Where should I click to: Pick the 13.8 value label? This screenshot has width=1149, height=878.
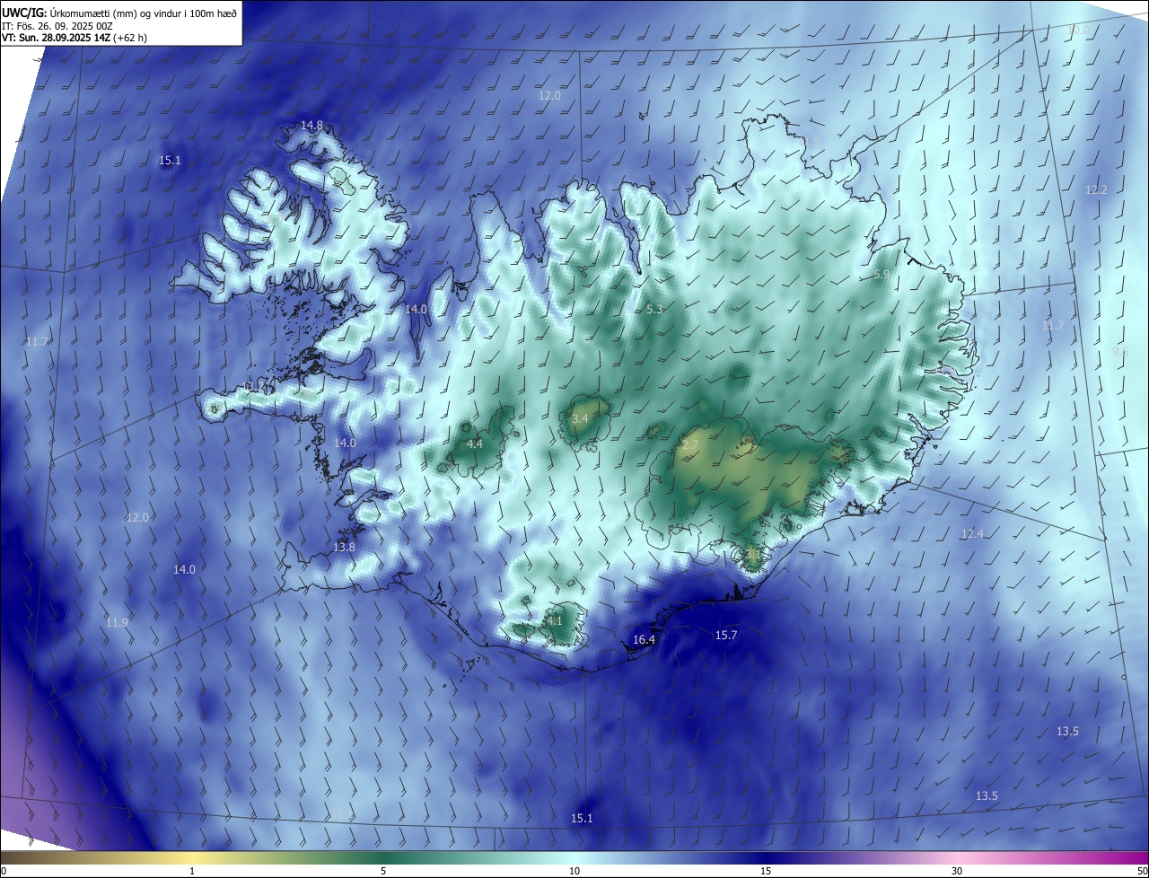click(344, 547)
